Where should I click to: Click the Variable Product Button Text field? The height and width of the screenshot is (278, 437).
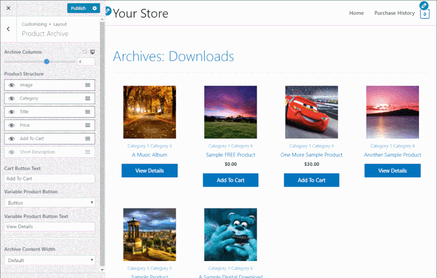(50, 227)
